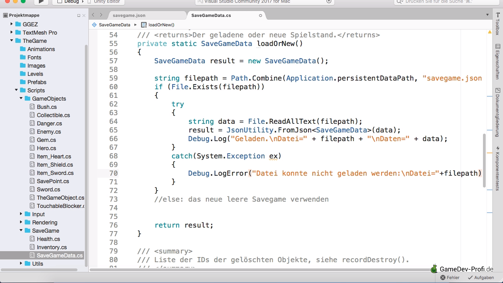Image resolution: width=503 pixels, height=283 pixels.
Task: Click the Run (play) button
Action: pyautogui.click(x=41, y=2)
